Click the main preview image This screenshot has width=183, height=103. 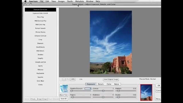(111, 42)
